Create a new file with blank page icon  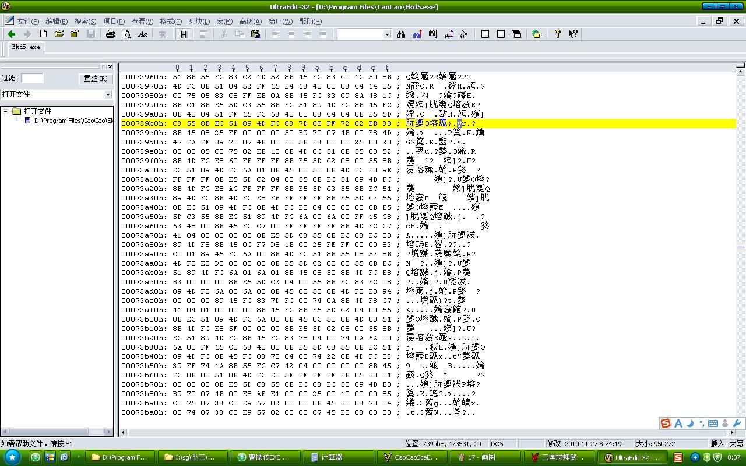pos(43,34)
